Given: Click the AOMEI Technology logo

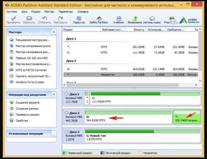Looking at the screenshot, I should click(x=189, y=20).
